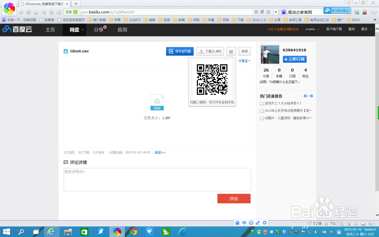Screen dimensions: 379x237
Task: Open Windows Start button
Action: click(6, 232)
